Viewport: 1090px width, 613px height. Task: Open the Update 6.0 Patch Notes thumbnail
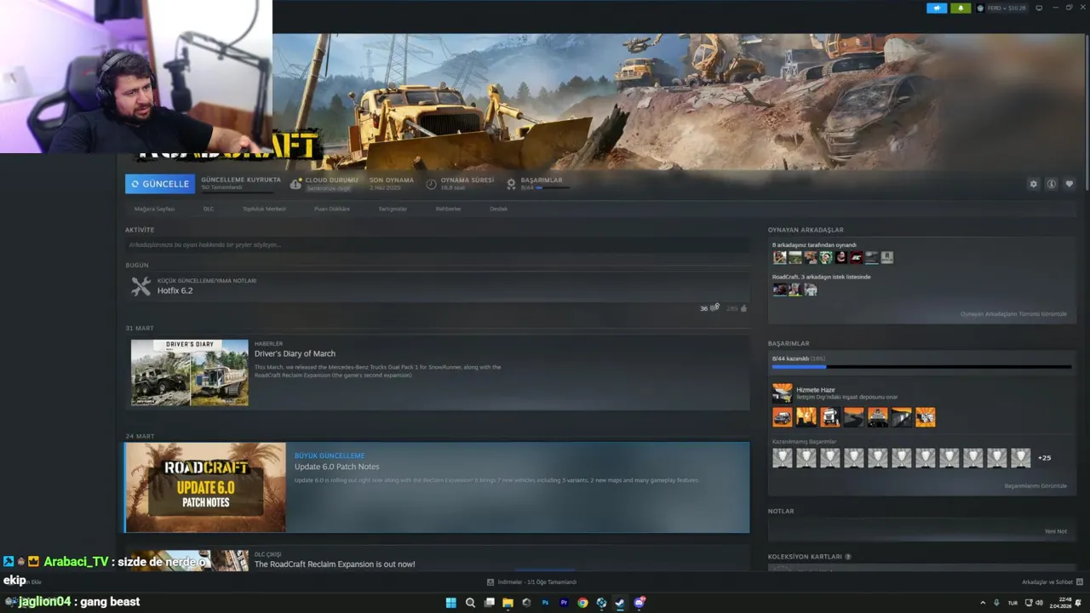205,488
